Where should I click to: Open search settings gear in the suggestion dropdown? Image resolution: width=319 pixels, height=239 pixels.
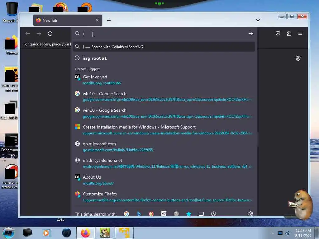[251, 213]
